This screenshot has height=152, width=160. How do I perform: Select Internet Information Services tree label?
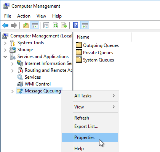click(x=48, y=63)
